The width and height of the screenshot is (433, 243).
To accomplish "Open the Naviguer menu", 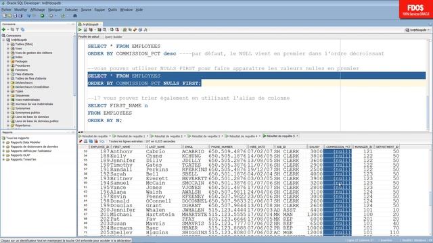I will point(55,9).
